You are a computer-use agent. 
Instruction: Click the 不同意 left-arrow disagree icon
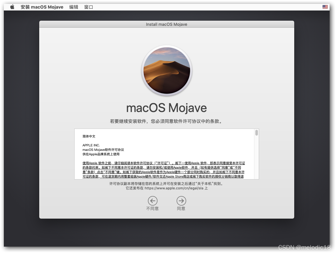point(153,201)
